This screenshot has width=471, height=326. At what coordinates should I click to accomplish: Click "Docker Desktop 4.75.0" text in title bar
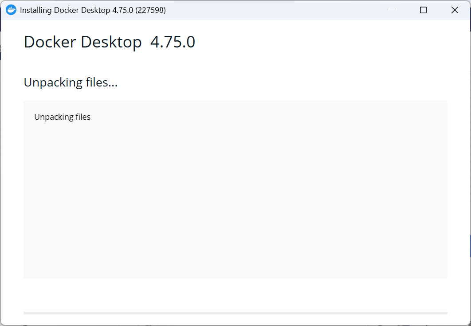[94, 10]
